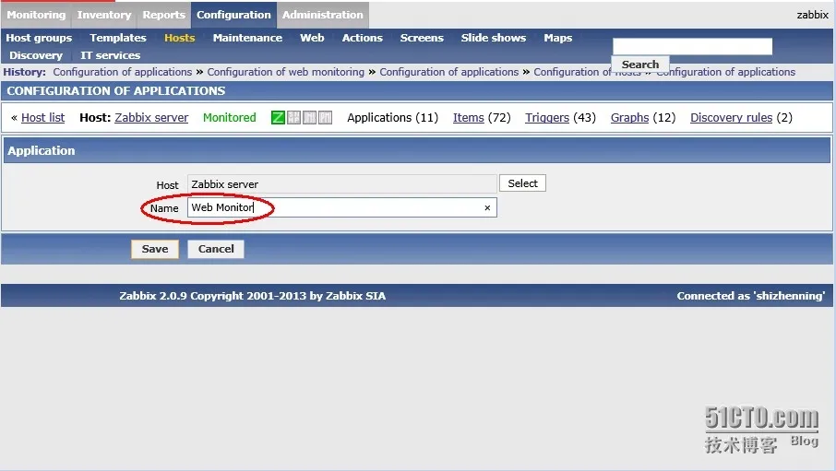Screen dimensions: 836x471
Task: Open the Triggers link
Action: click(547, 118)
